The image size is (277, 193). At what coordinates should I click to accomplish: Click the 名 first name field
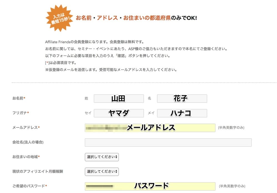pos(182,99)
